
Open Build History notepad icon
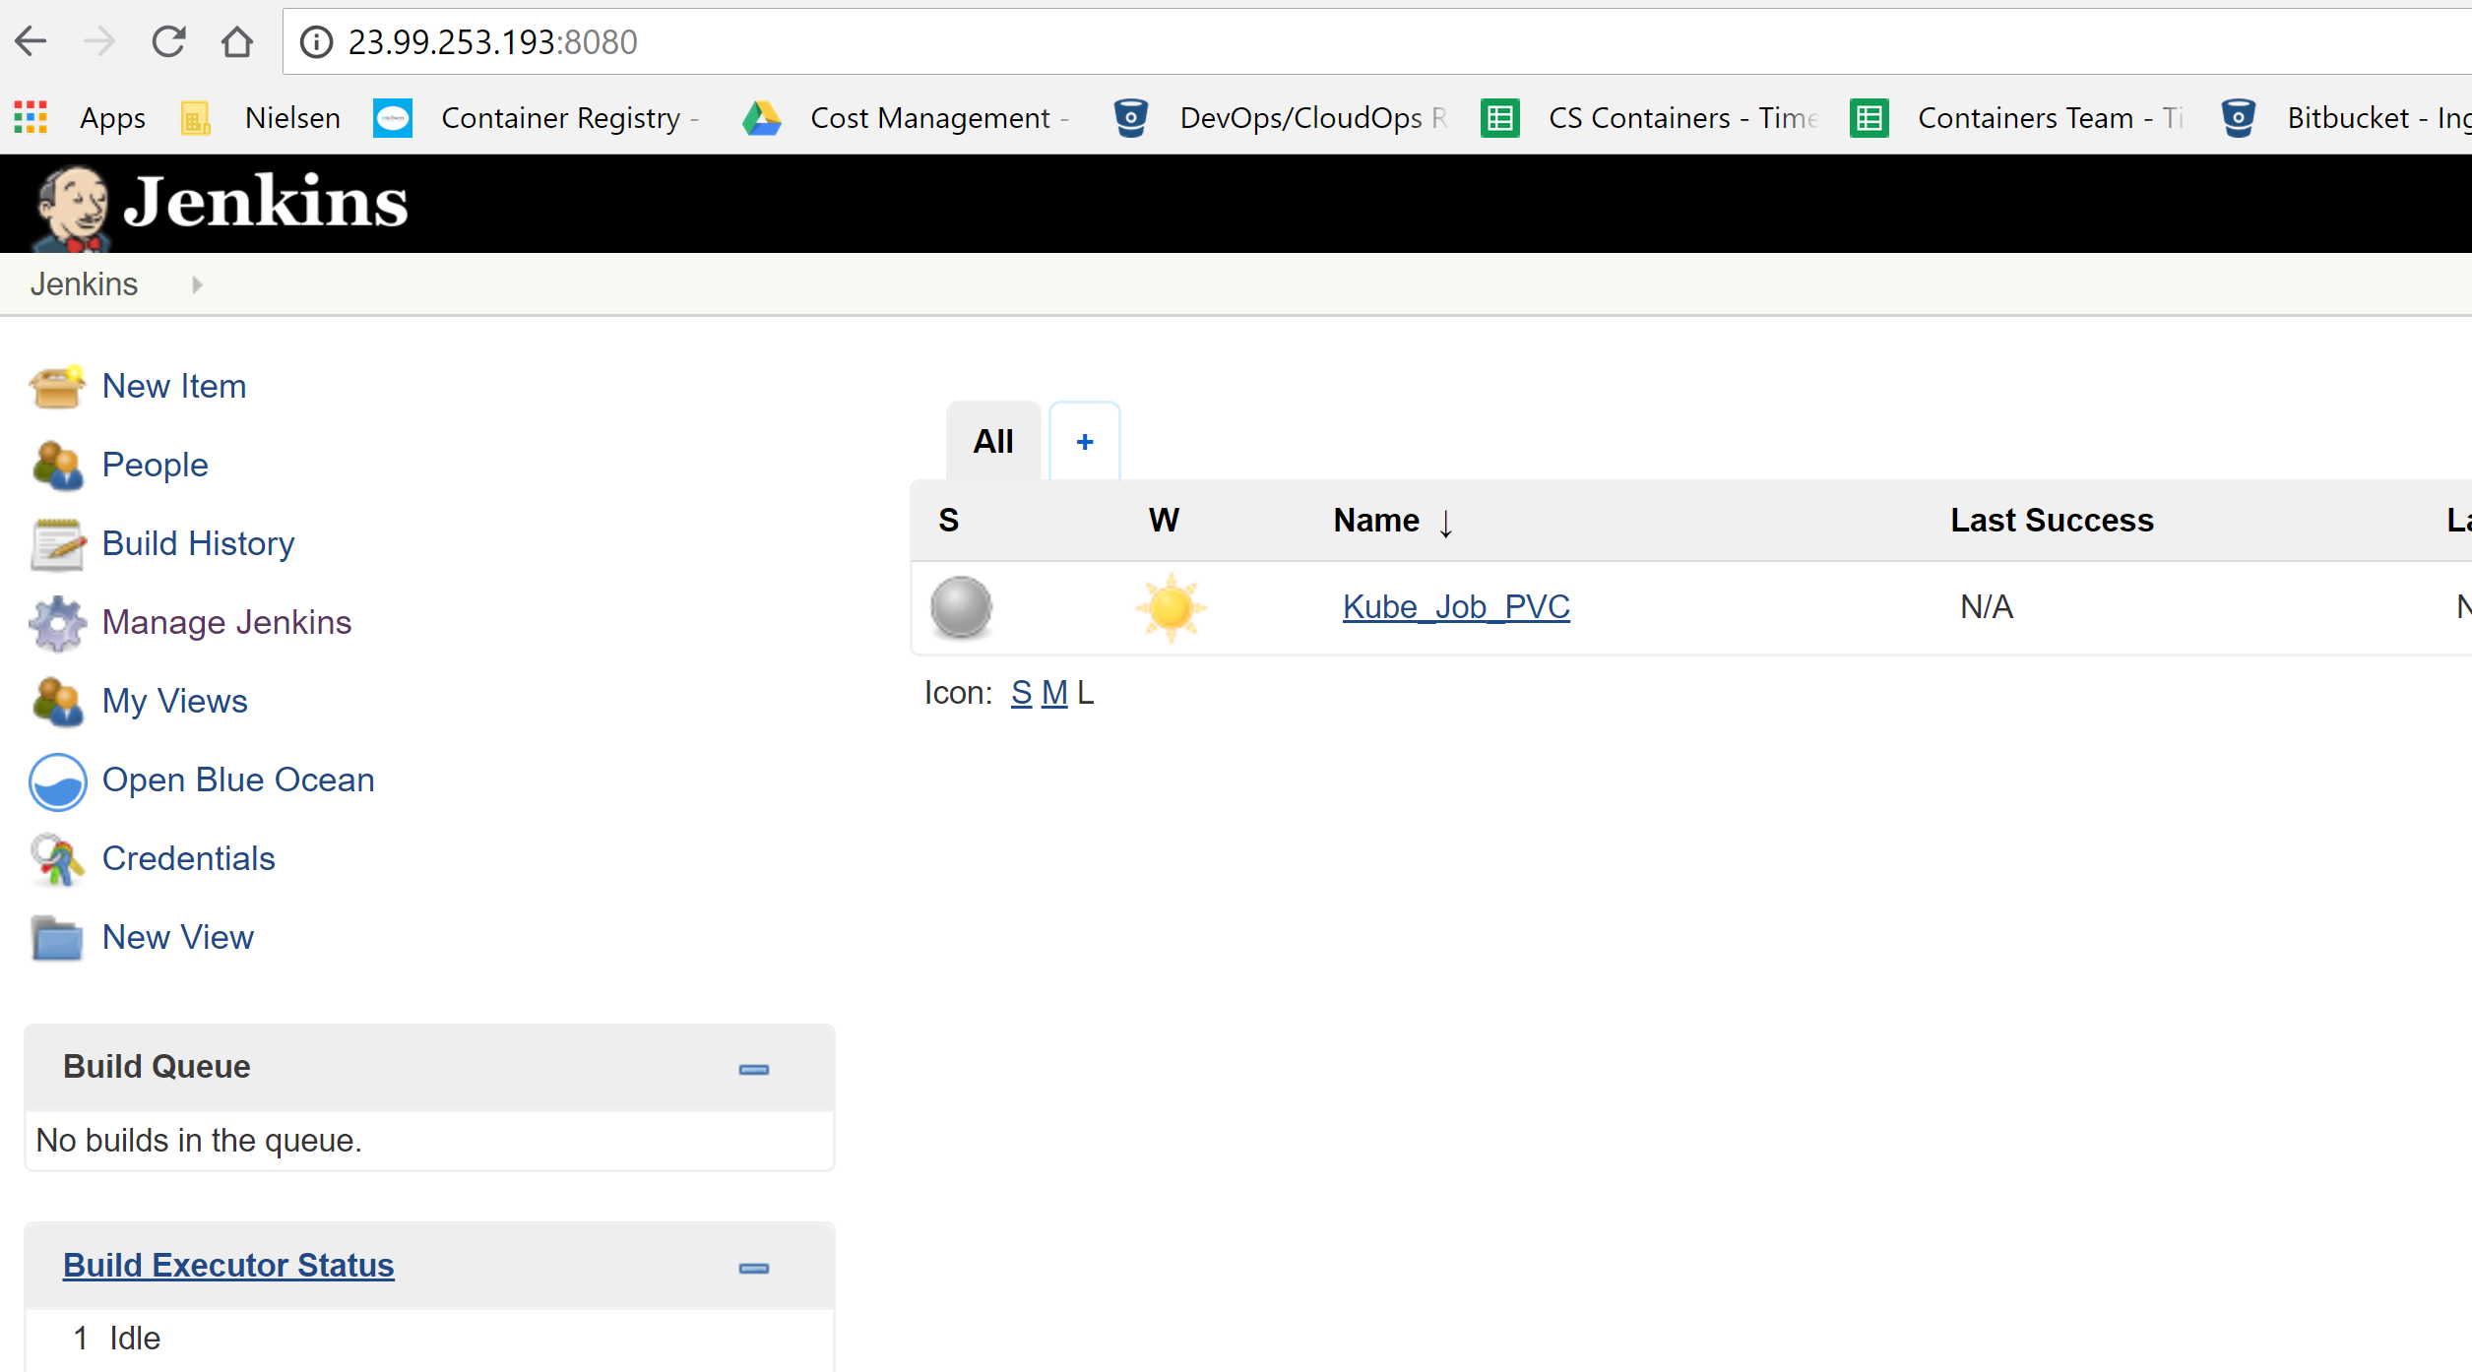coord(57,544)
